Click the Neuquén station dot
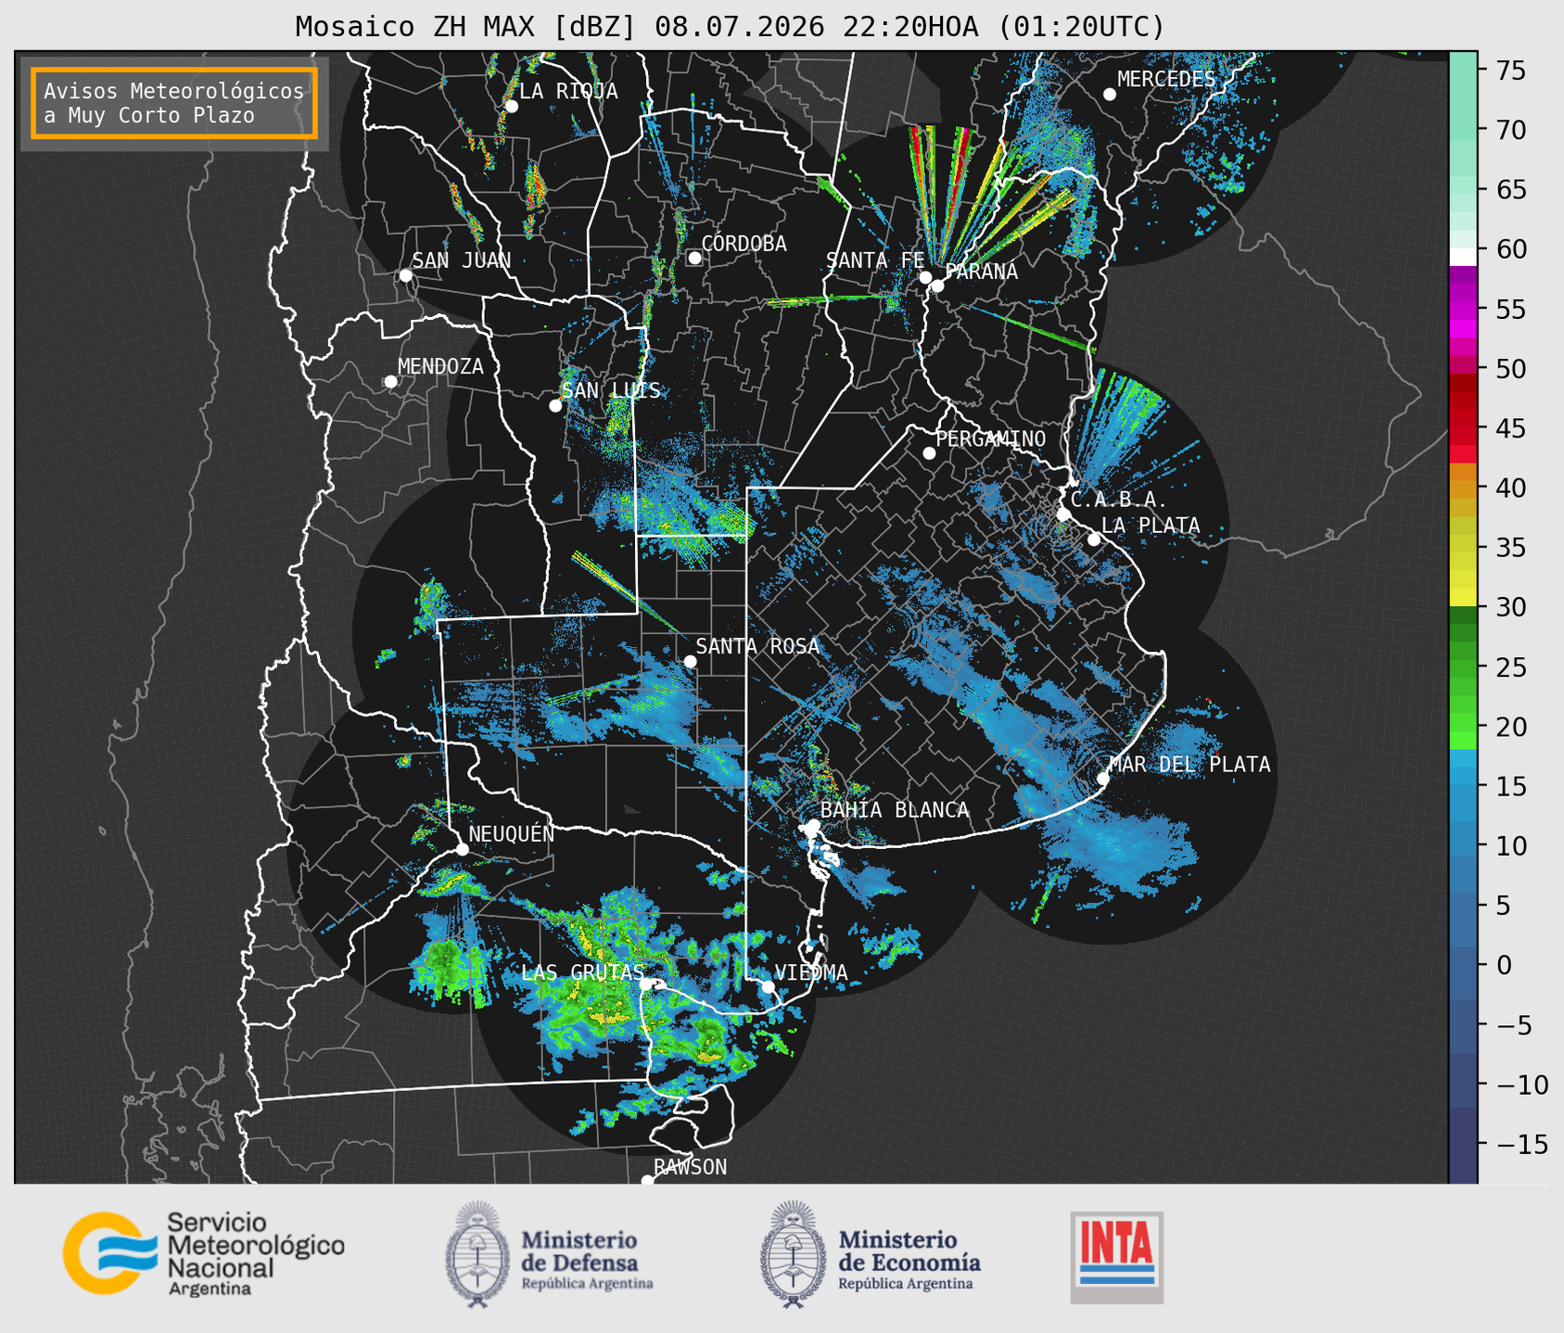The width and height of the screenshot is (1564, 1333). click(462, 849)
